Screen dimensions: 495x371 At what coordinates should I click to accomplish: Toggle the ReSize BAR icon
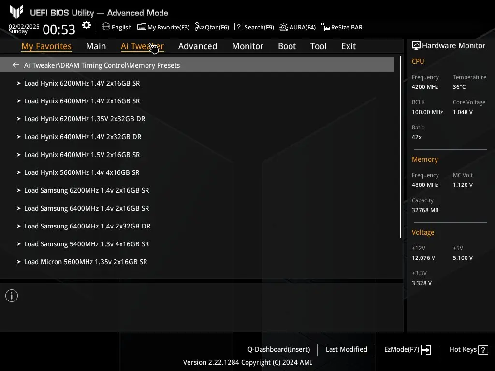[325, 27]
